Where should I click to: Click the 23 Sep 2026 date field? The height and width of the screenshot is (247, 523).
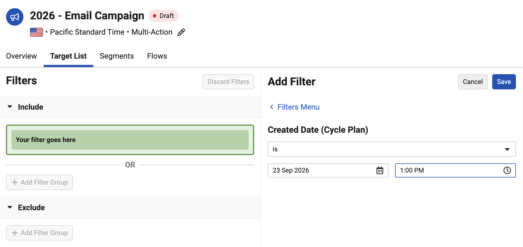click(x=328, y=170)
